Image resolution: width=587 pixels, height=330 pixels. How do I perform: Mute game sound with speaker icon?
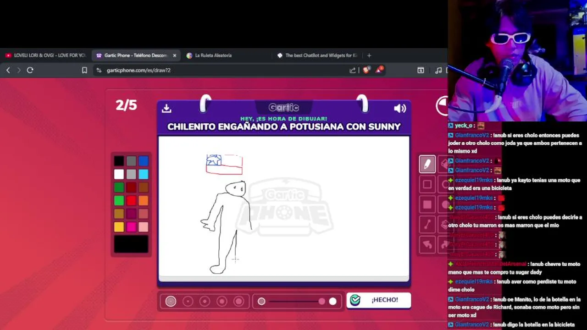400,108
